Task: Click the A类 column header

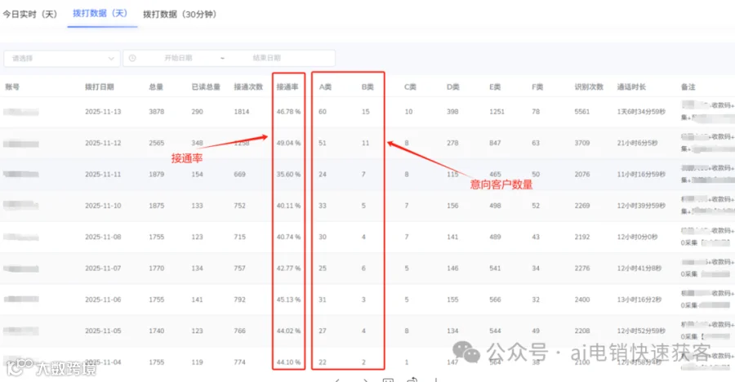Action: point(325,87)
